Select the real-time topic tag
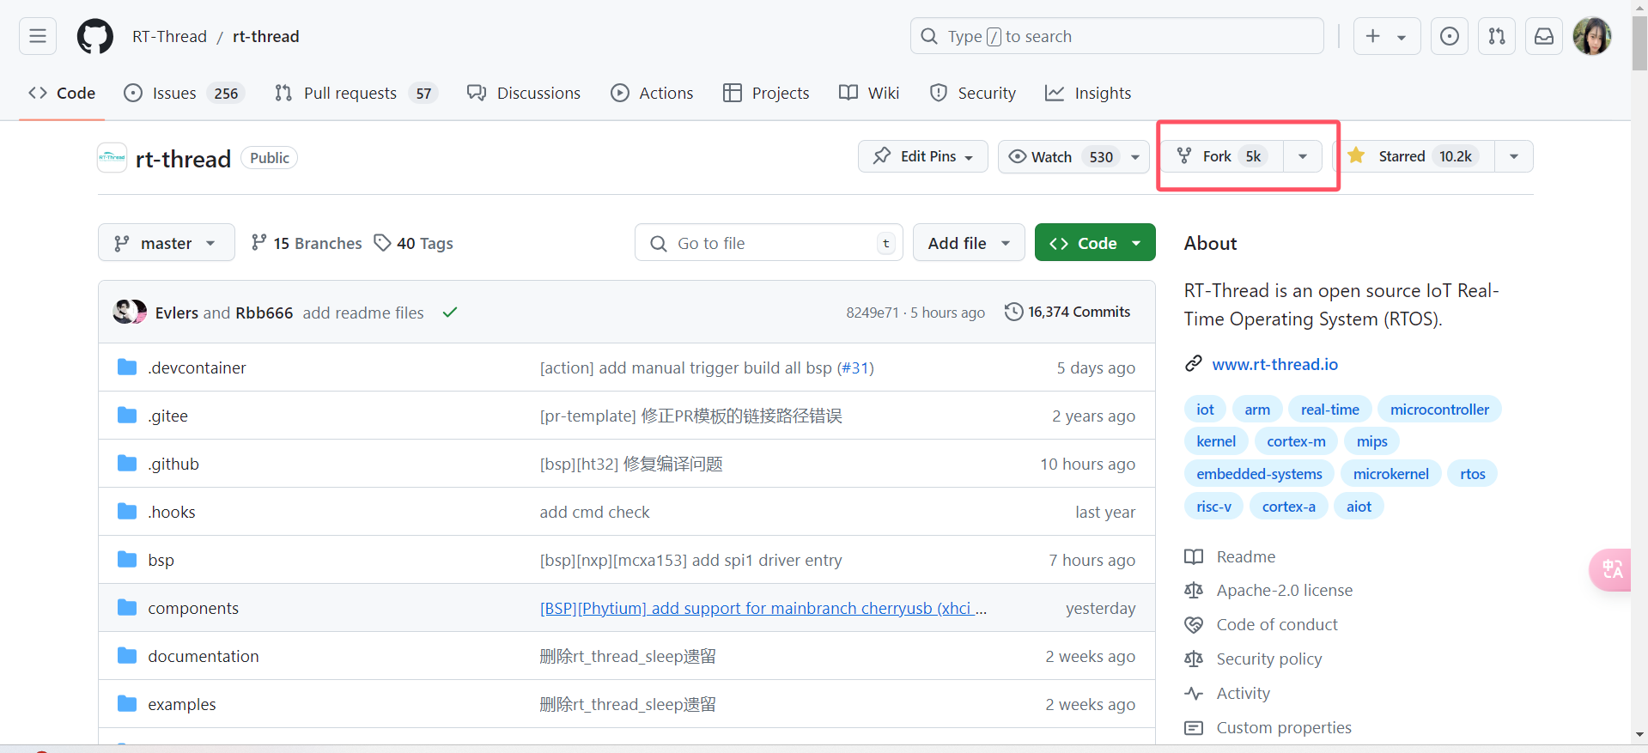This screenshot has height=753, width=1648. (1329, 410)
